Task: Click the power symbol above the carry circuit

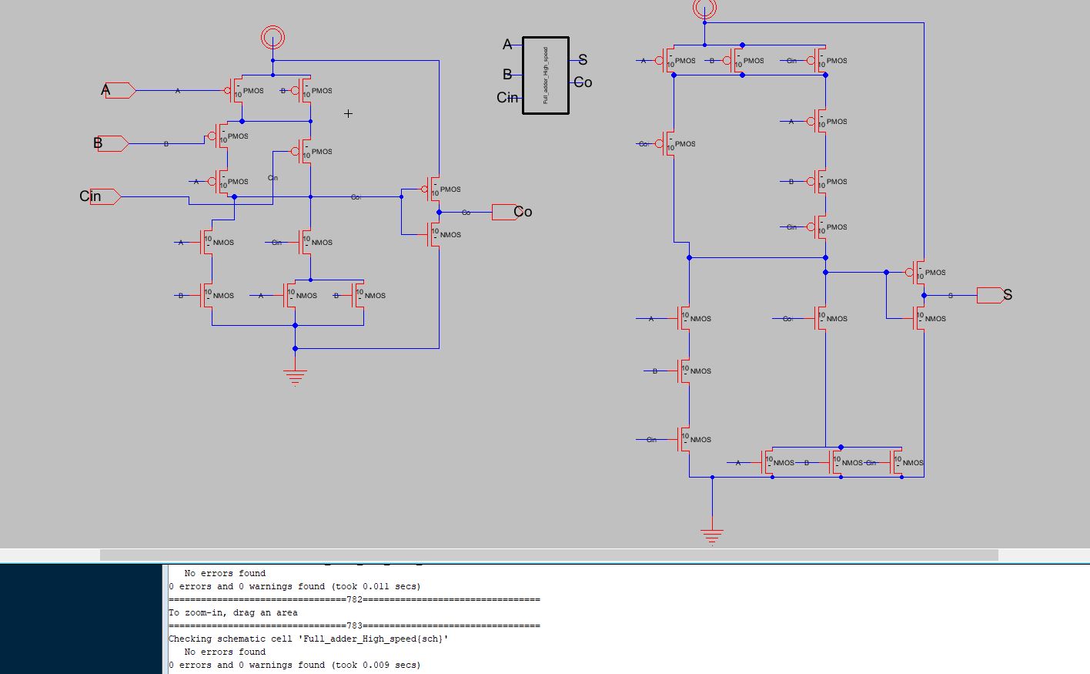Action: click(272, 37)
